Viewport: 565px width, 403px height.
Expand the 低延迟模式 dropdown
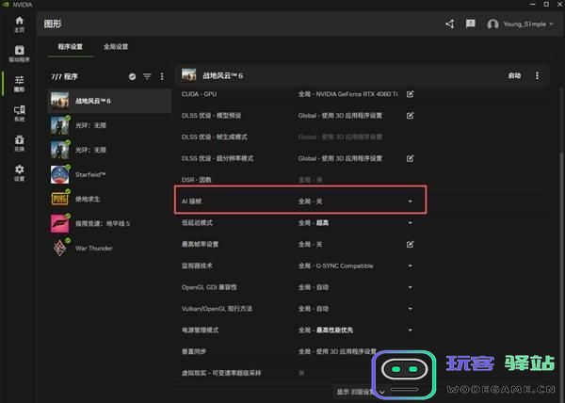tap(410, 223)
